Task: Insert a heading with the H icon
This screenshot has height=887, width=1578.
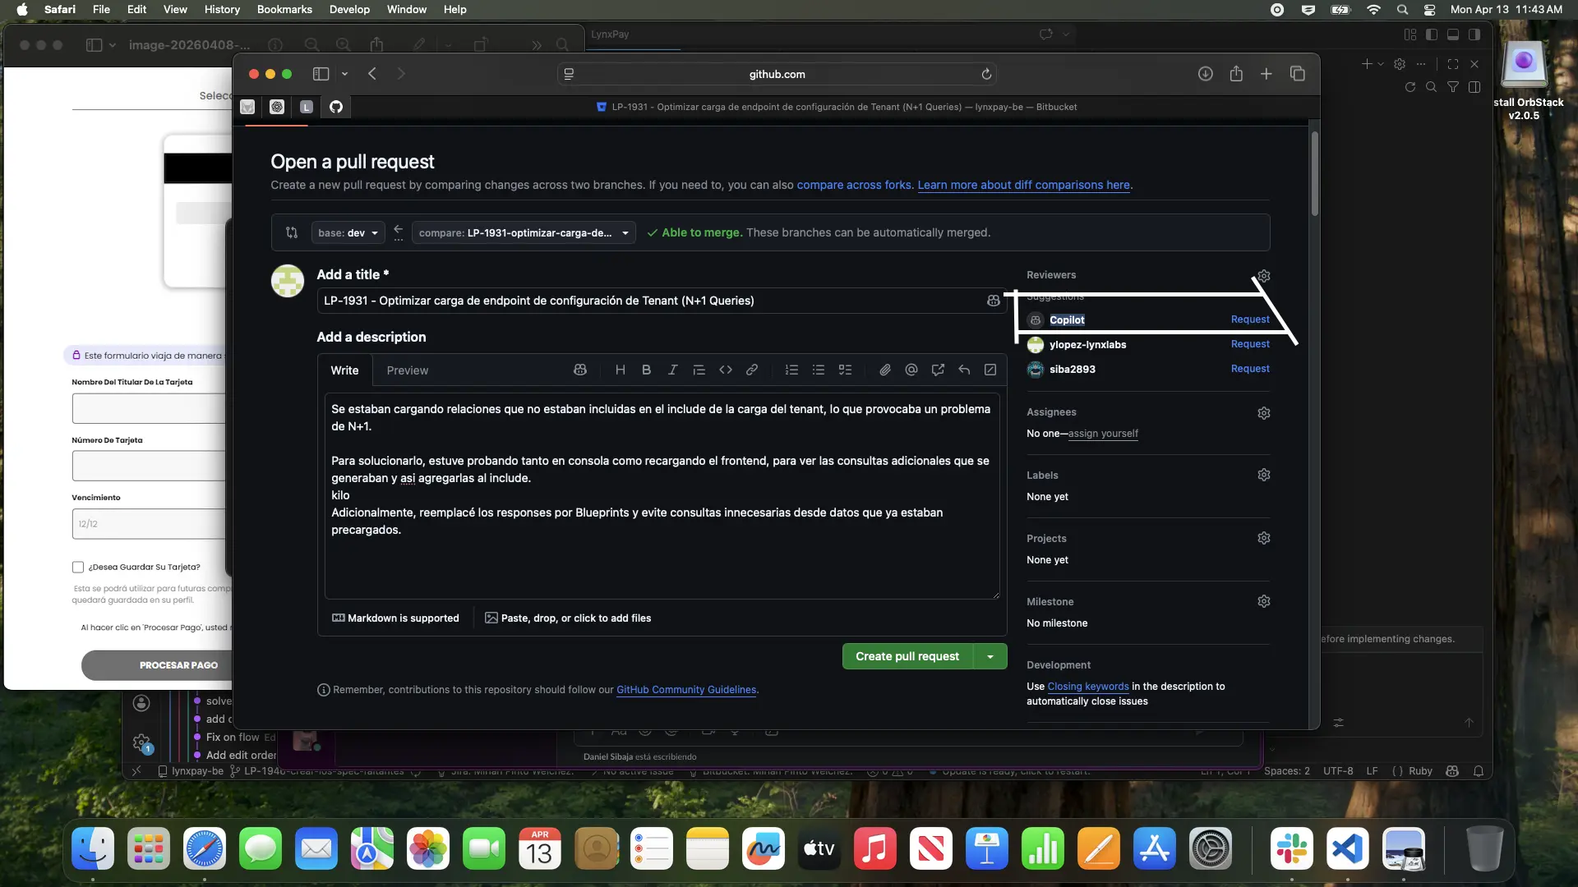Action: point(621,370)
